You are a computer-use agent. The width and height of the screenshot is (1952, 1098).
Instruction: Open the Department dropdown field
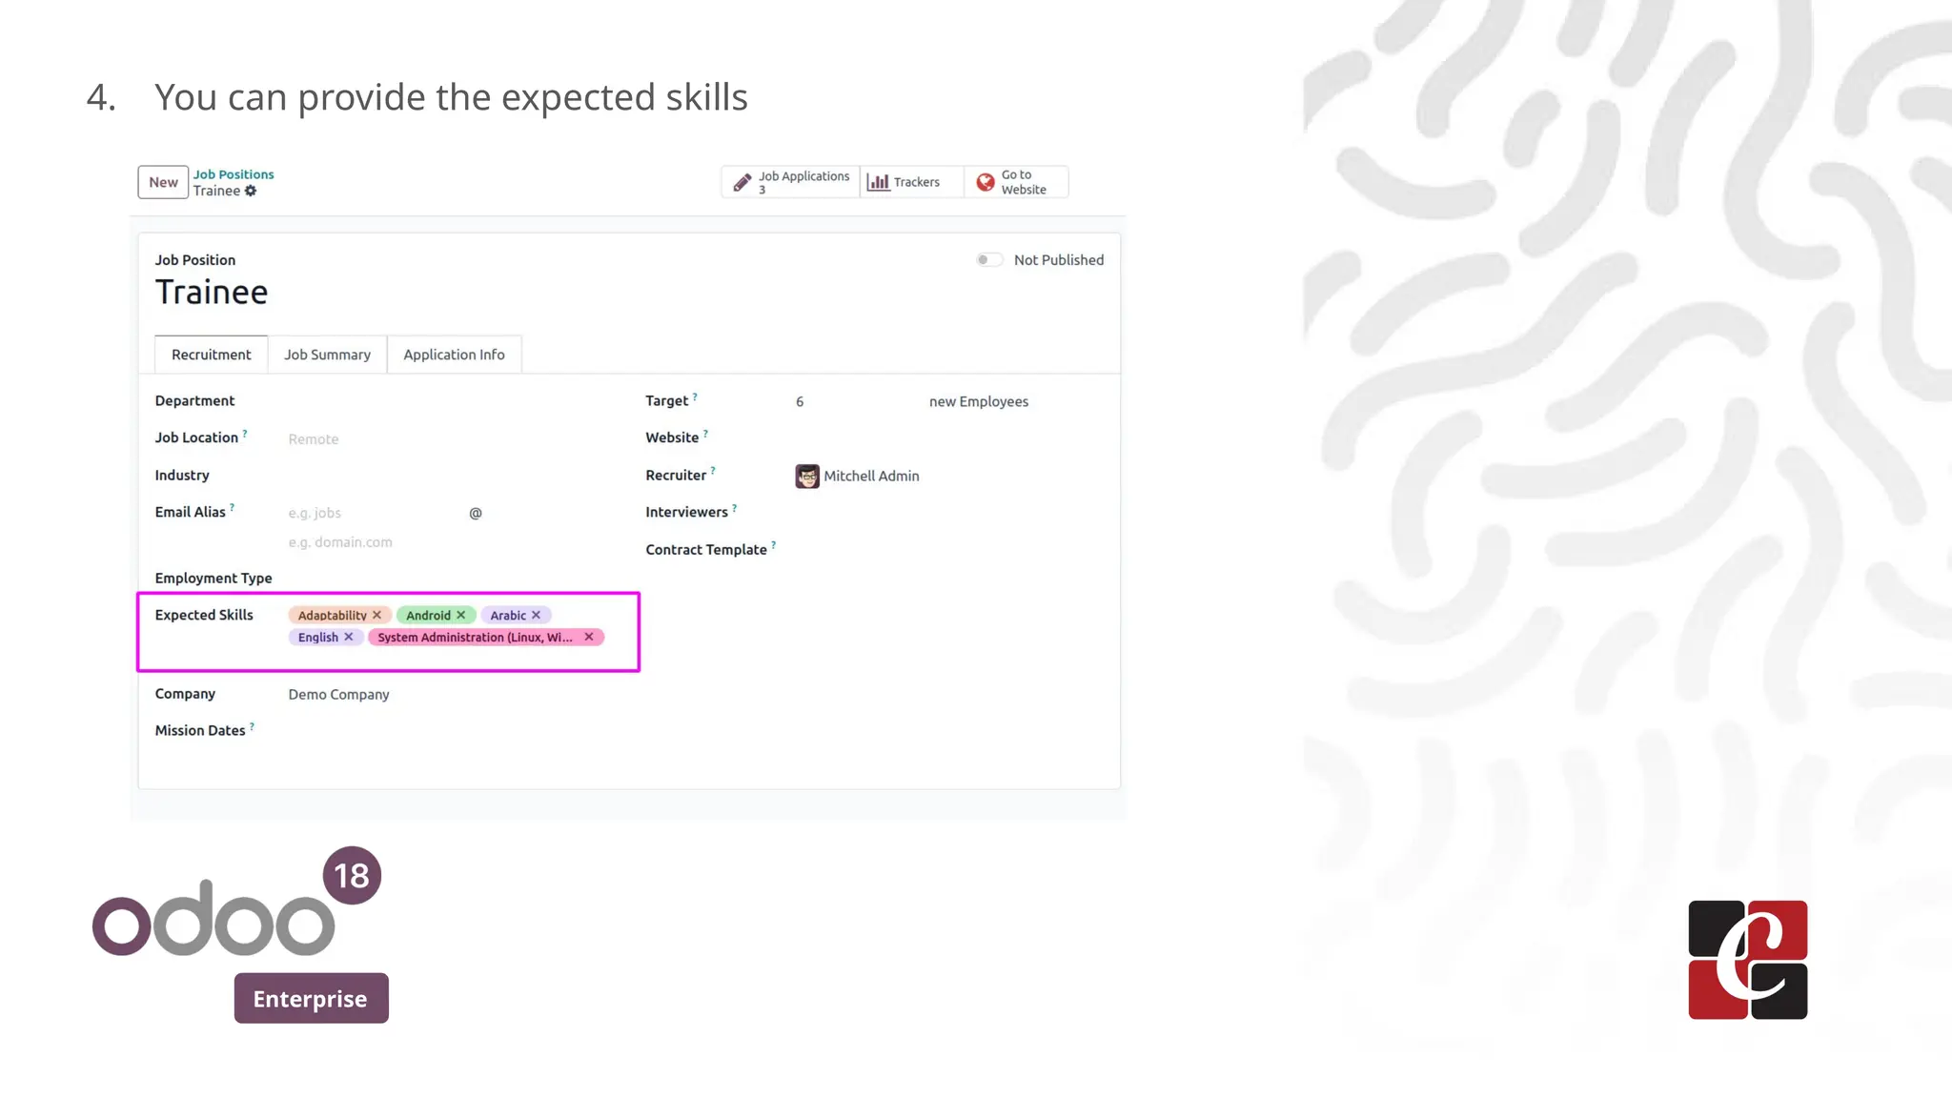[x=448, y=401]
